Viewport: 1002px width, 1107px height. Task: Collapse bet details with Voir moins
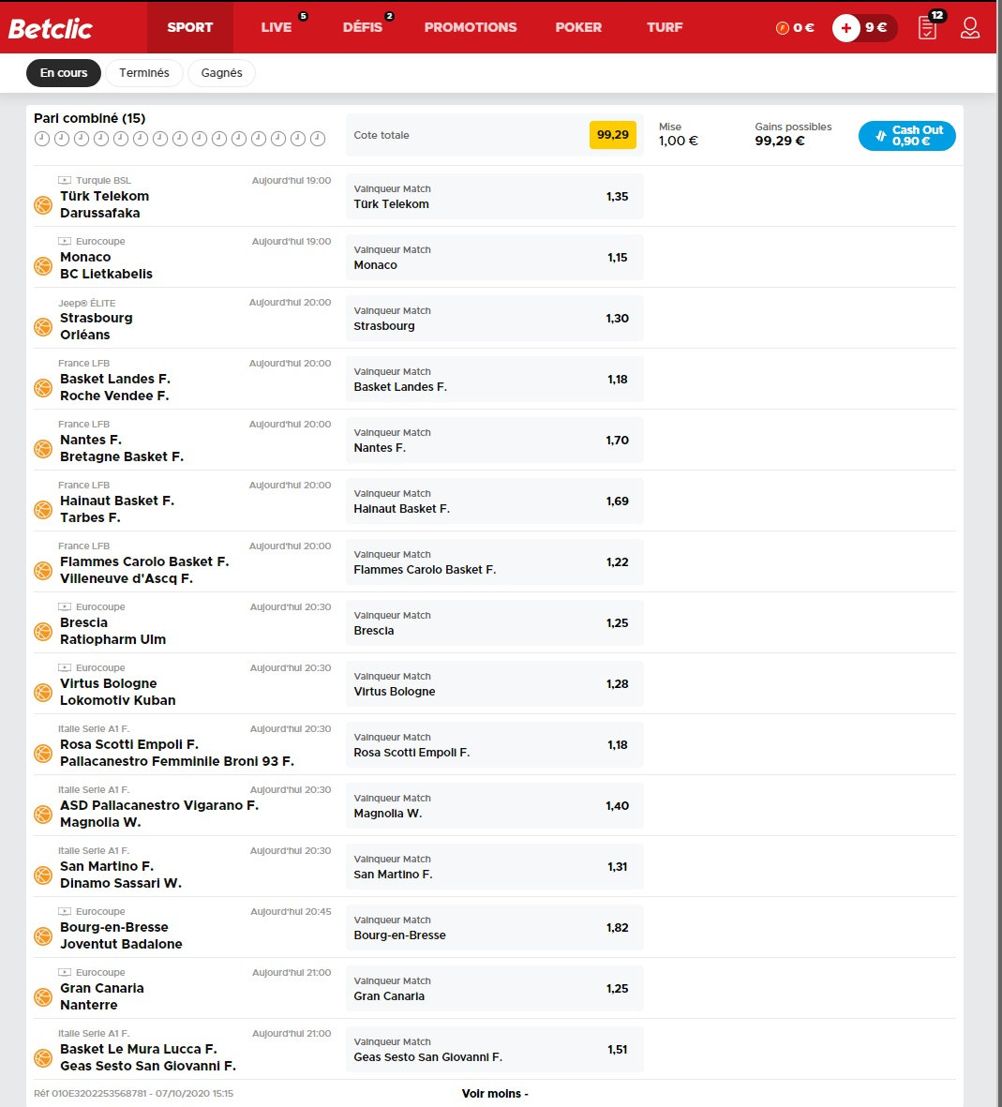coord(495,1094)
